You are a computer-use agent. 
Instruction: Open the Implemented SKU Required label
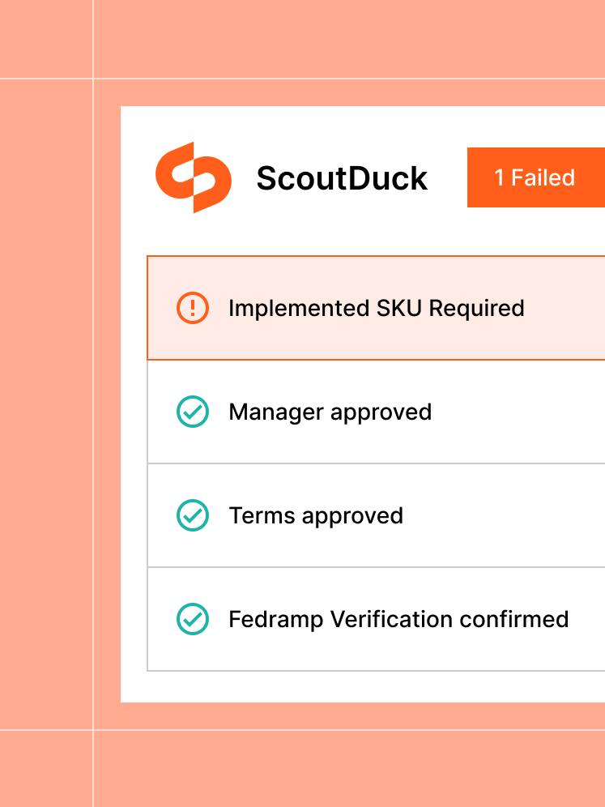point(377,308)
